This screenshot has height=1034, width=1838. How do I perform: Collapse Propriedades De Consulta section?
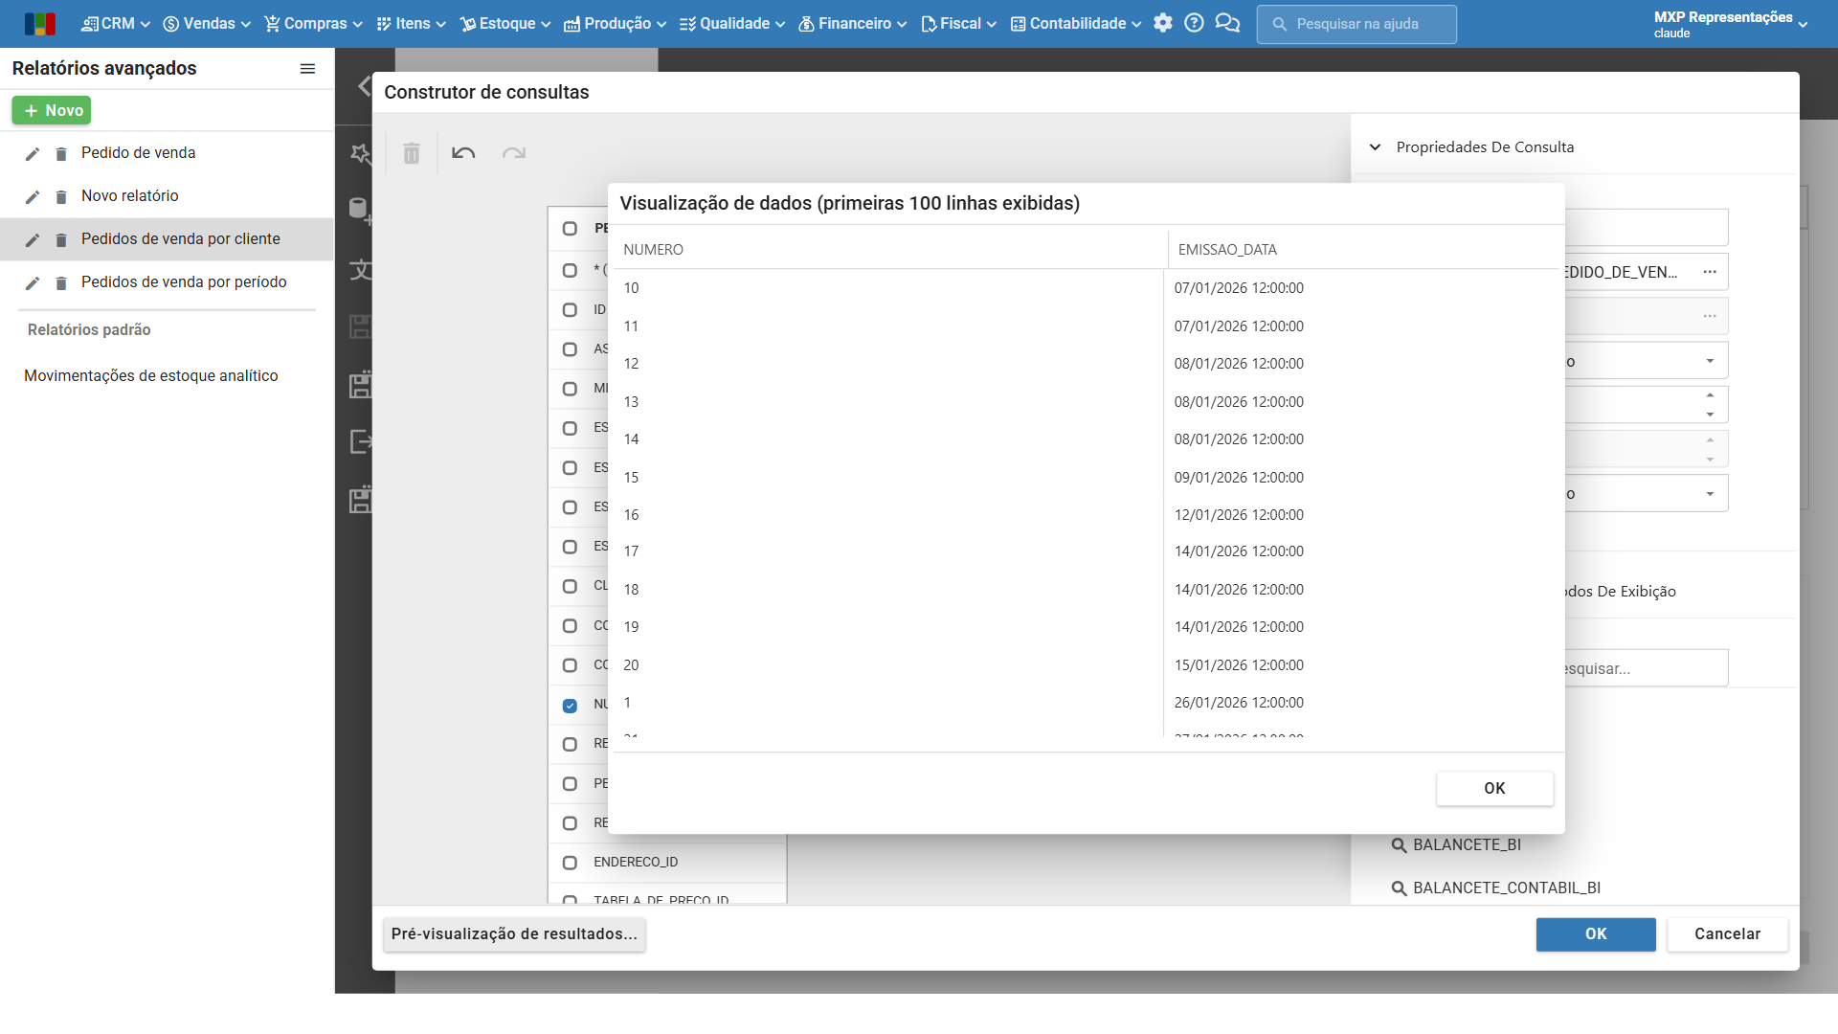(1375, 147)
